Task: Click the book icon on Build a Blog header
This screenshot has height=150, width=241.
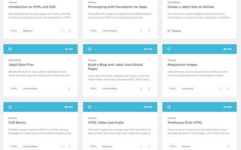Action: (90, 49)
